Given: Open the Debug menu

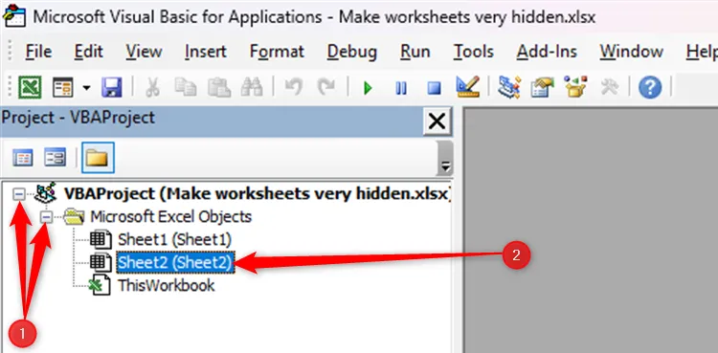Looking at the screenshot, I should pos(351,52).
